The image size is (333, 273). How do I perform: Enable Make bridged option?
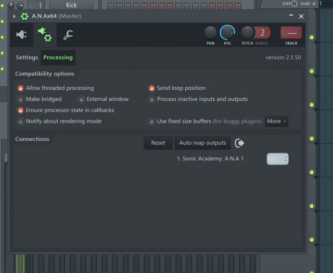[40, 99]
